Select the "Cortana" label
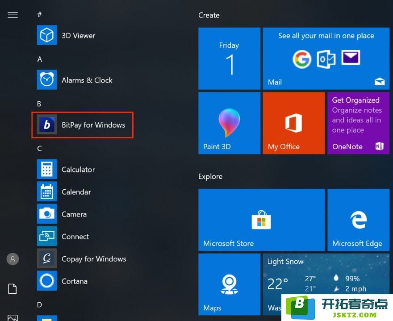Image resolution: width=393 pixels, height=321 pixels. pos(75,281)
